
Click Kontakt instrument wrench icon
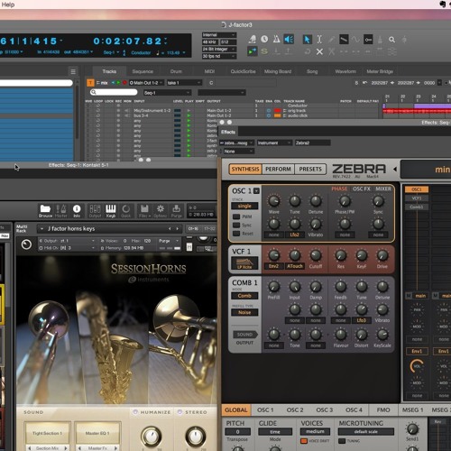click(x=26, y=244)
